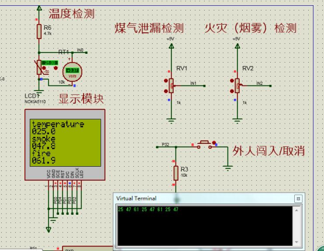The width and height of the screenshot is (324, 251).
Task: Click the IN2 wire terminal label
Action: pyautogui.click(x=260, y=83)
